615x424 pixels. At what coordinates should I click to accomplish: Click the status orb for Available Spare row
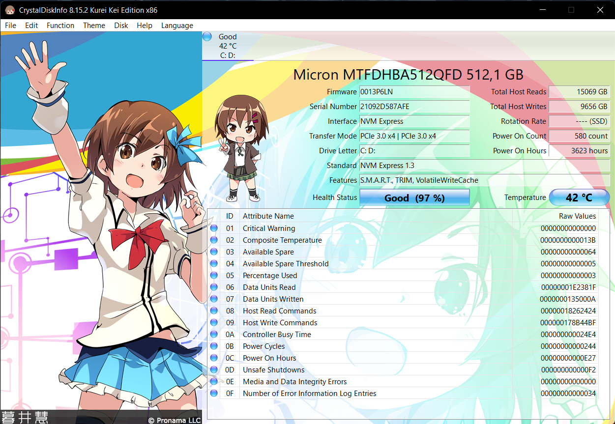click(214, 252)
